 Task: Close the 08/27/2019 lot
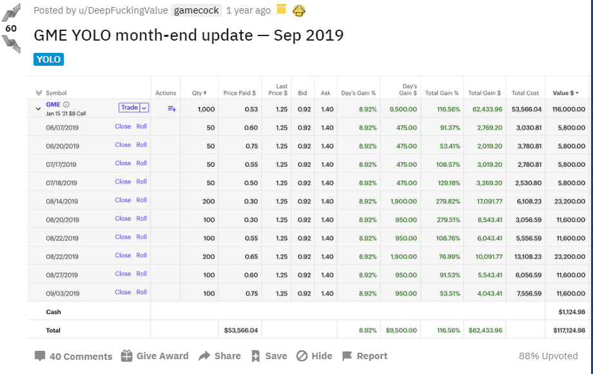click(x=123, y=274)
